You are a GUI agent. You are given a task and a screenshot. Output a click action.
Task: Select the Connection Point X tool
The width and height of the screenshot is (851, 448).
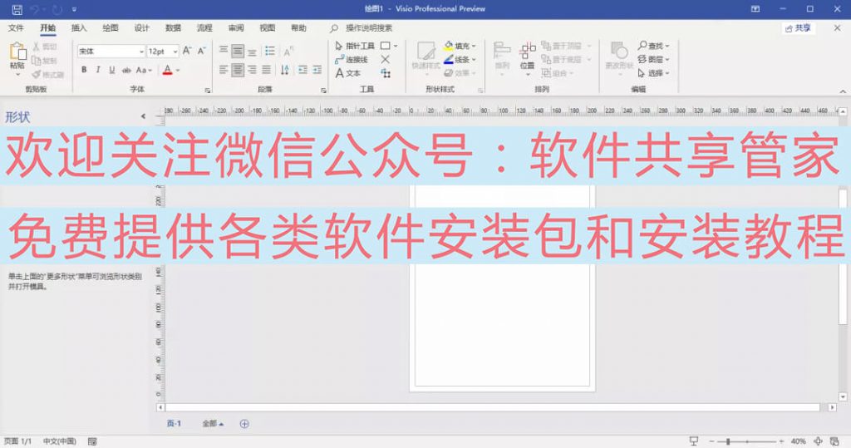tap(386, 60)
